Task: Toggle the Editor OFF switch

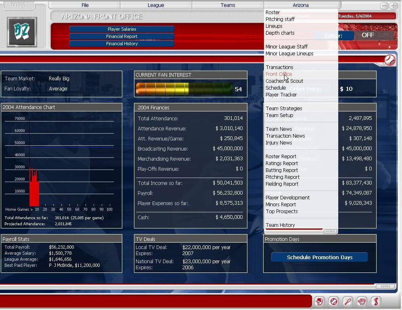Action: point(367,35)
